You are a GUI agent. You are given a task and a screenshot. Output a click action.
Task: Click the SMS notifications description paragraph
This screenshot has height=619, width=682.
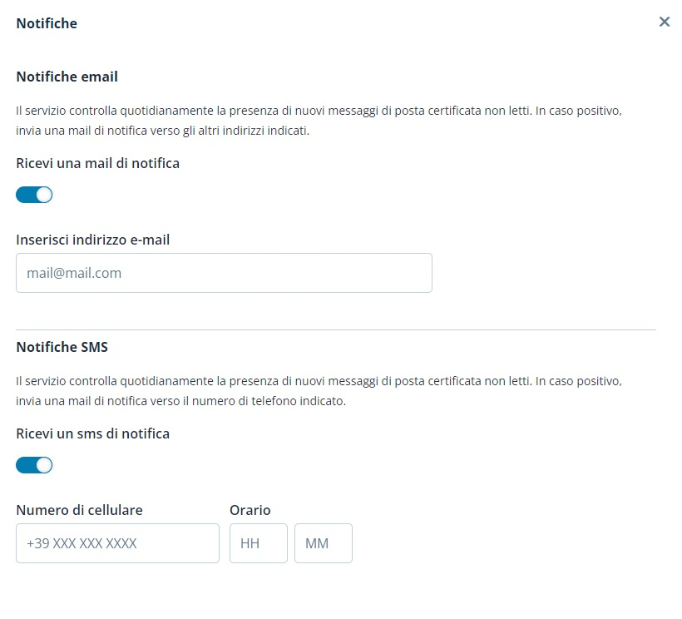point(319,391)
